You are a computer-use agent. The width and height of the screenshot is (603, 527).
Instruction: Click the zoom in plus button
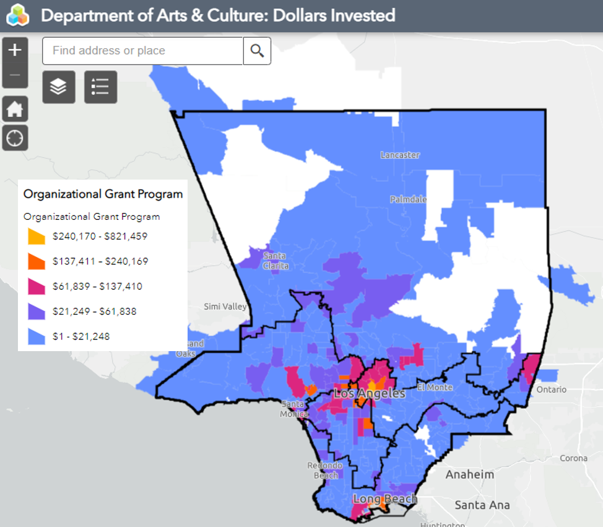pos(15,50)
